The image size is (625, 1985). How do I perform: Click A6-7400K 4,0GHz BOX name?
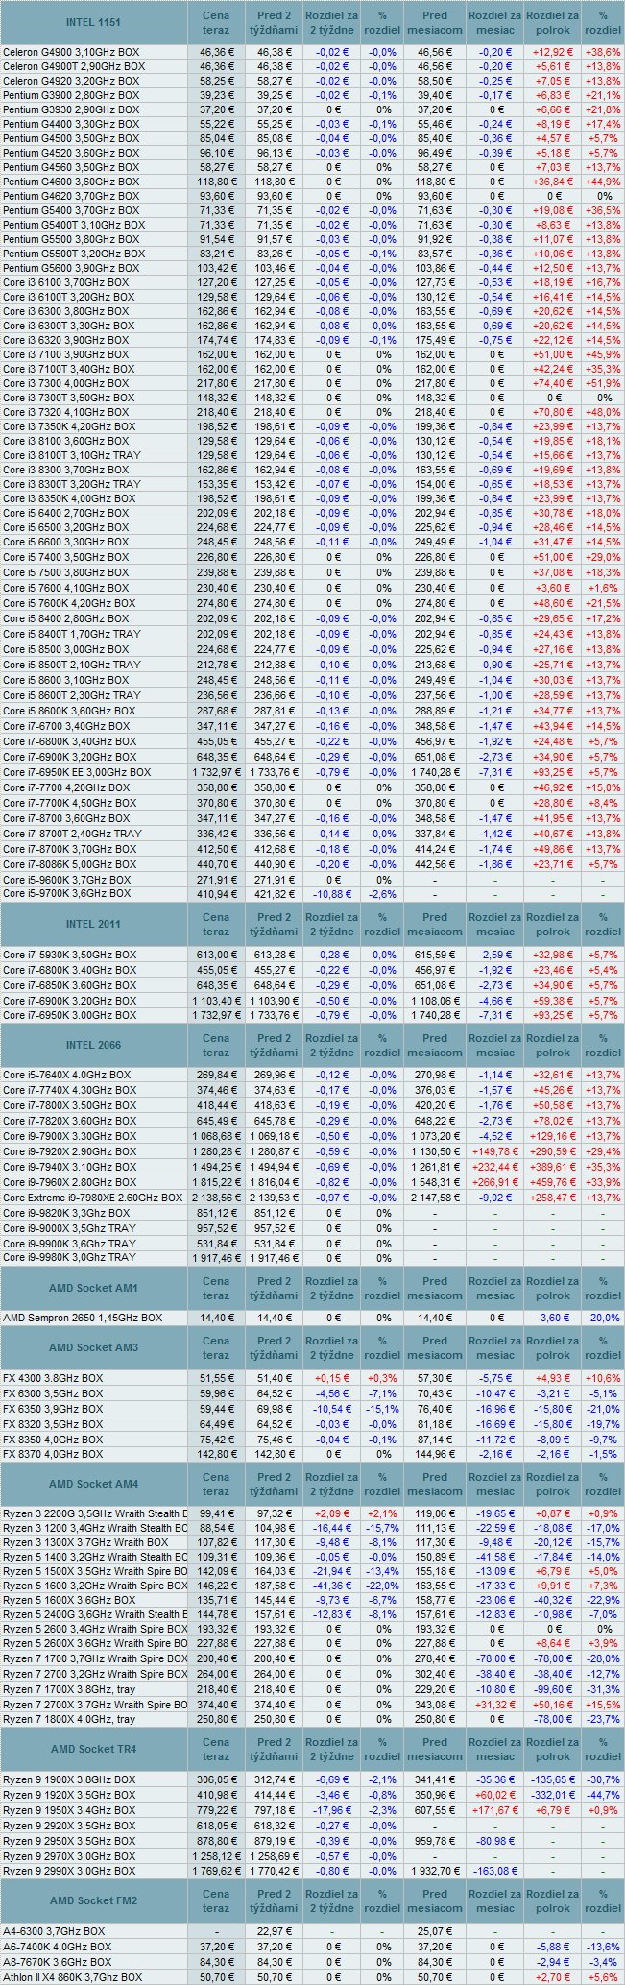(57, 1946)
